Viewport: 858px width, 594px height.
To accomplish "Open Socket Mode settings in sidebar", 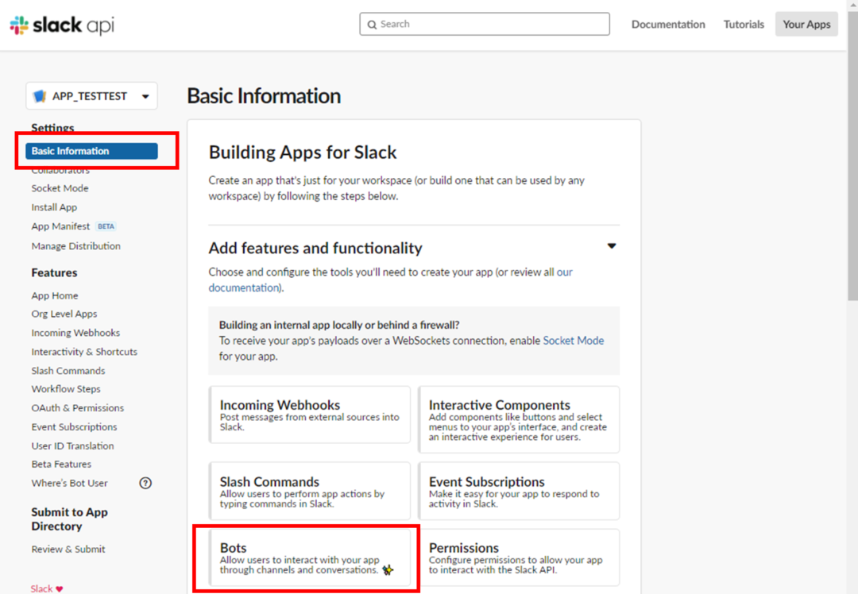I will pos(60,188).
